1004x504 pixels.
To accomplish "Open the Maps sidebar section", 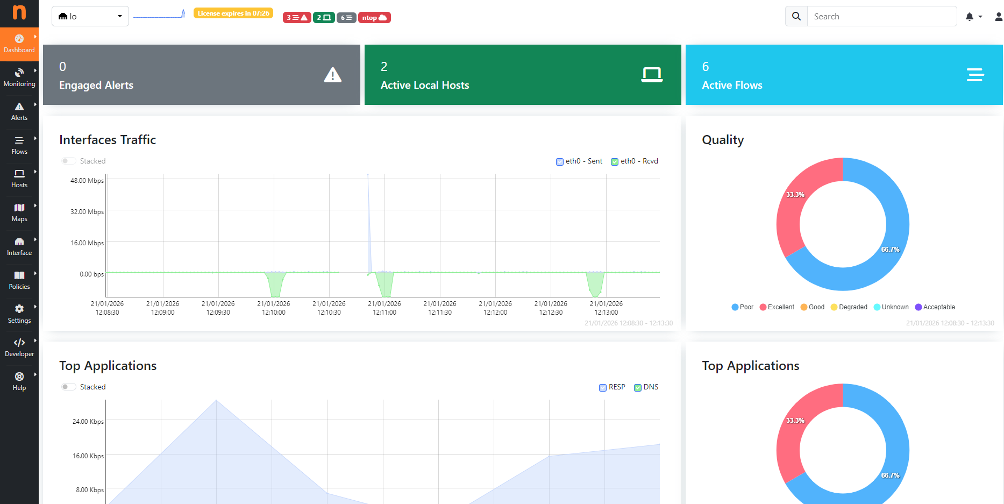I will (x=19, y=212).
